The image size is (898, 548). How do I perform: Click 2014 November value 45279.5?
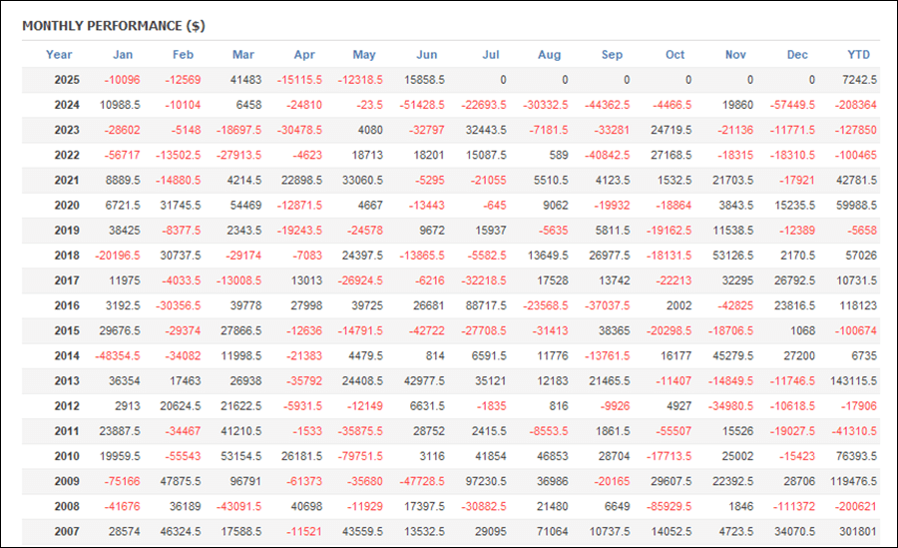[x=733, y=356]
